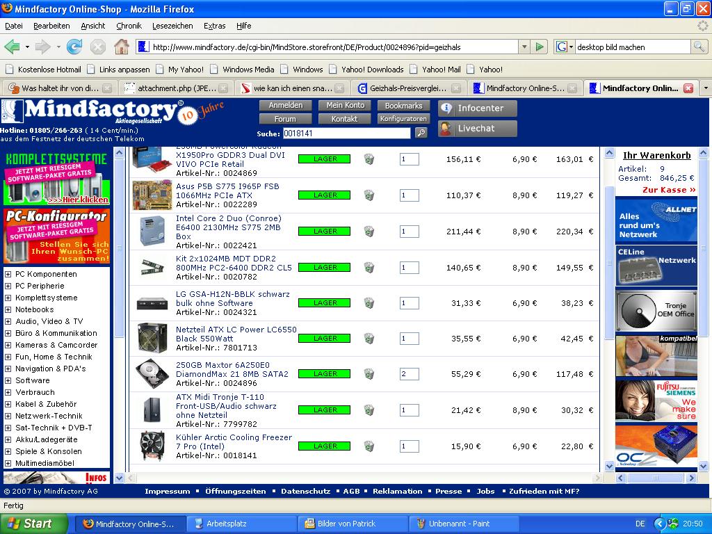Open the Yahoo! Mail bookmark

(435, 70)
